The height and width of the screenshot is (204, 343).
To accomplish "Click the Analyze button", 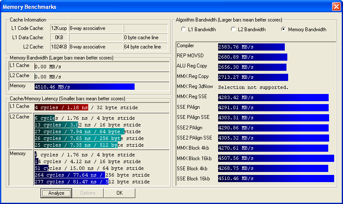I will pos(56,193).
